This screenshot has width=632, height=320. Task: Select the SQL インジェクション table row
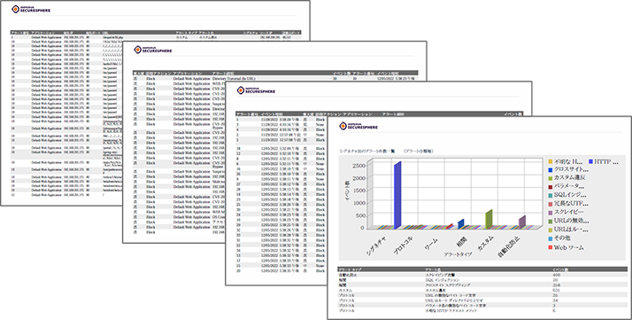(x=482, y=280)
